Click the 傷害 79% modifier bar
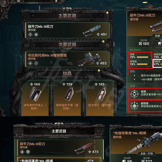Image resolution: width=162 pixels, height=162 pixels. (144, 57)
